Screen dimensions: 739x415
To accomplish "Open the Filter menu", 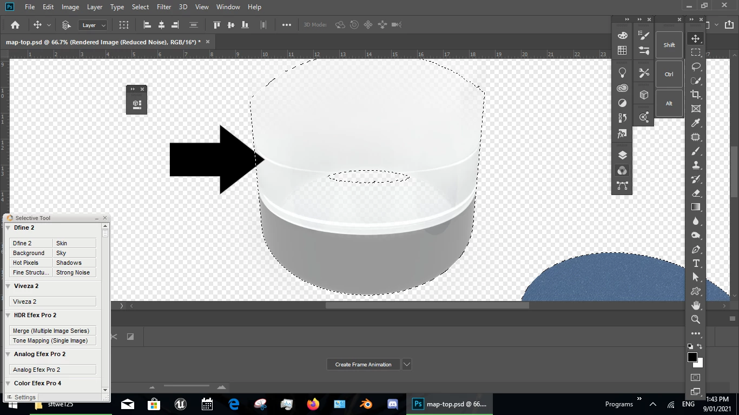I will 164,7.
